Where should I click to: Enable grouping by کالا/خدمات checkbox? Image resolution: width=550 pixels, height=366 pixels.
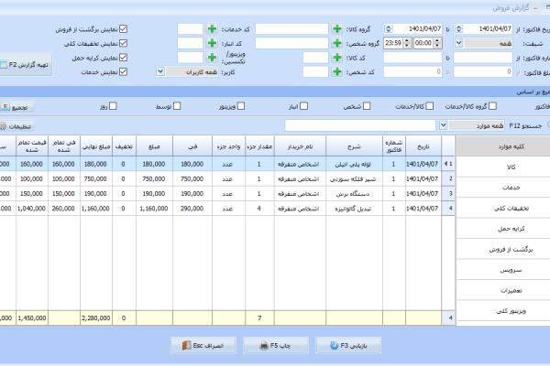430,106
